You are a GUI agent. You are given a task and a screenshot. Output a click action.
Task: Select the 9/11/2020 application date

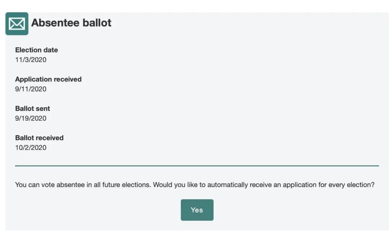coord(31,89)
